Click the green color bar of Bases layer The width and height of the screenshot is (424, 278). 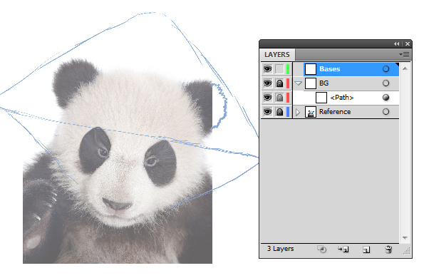point(288,69)
